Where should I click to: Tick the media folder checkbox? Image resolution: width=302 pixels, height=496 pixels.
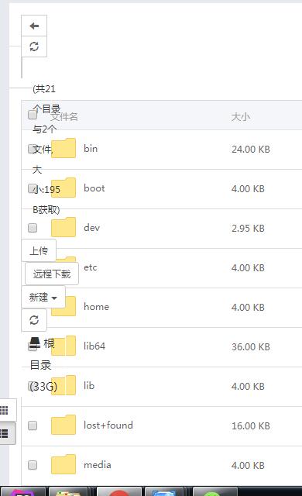33,465
